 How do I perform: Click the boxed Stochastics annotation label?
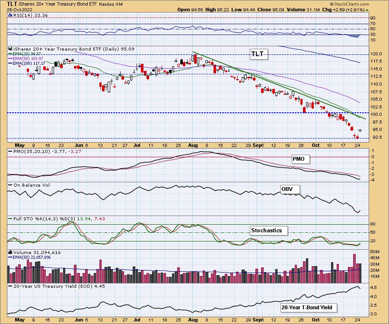point(269,231)
